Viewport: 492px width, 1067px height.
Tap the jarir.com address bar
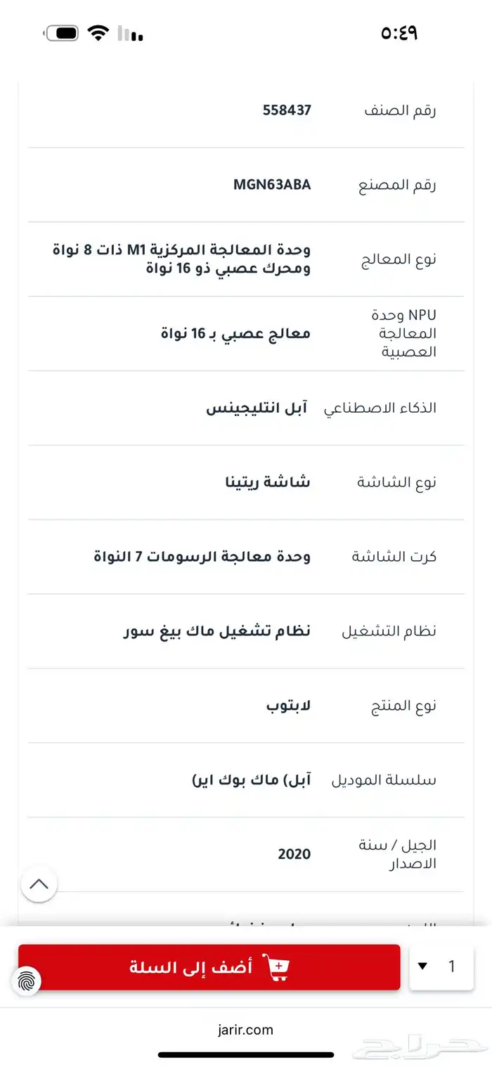[245, 1030]
